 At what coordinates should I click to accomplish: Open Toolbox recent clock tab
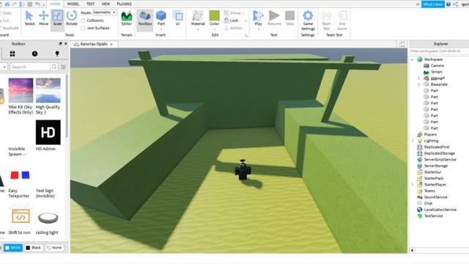pos(34,54)
